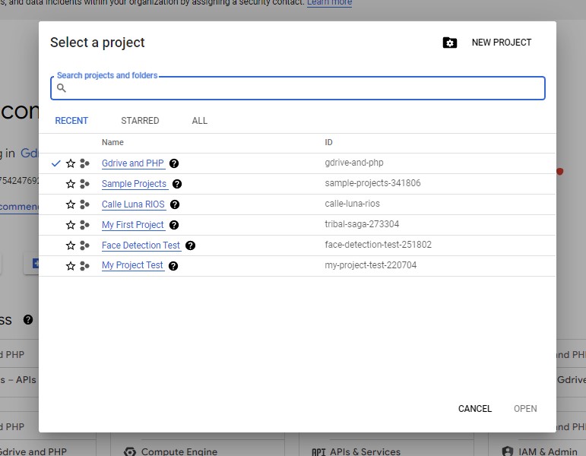586x456 pixels.
Task: Select the calle-luna-rios ID text
Action: pyautogui.click(x=352, y=204)
